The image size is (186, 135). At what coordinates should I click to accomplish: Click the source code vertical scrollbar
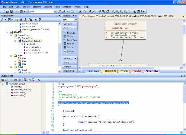click(x=185, y=107)
